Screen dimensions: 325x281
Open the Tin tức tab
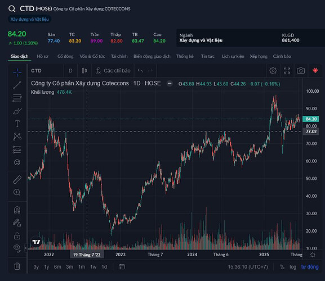[208, 56]
